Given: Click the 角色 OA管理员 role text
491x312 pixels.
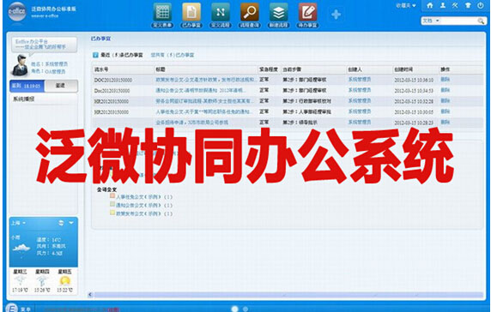Looking at the screenshot, I should (x=48, y=71).
